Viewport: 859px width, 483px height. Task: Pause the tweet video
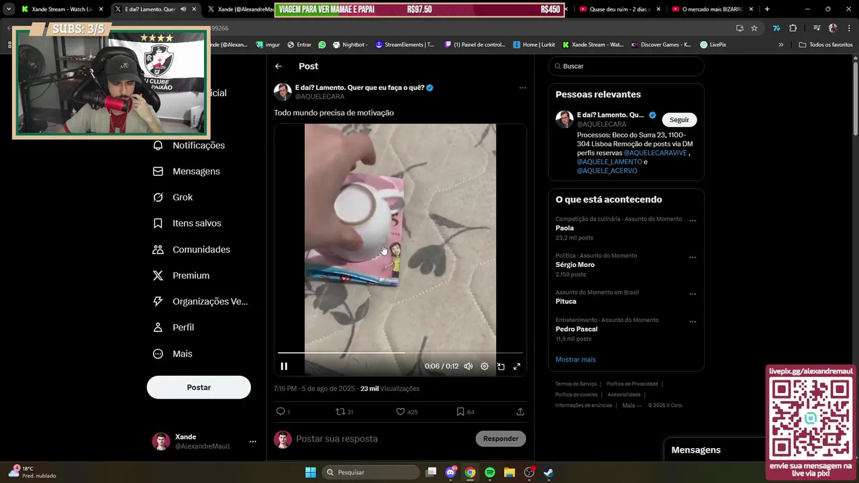pyautogui.click(x=284, y=366)
